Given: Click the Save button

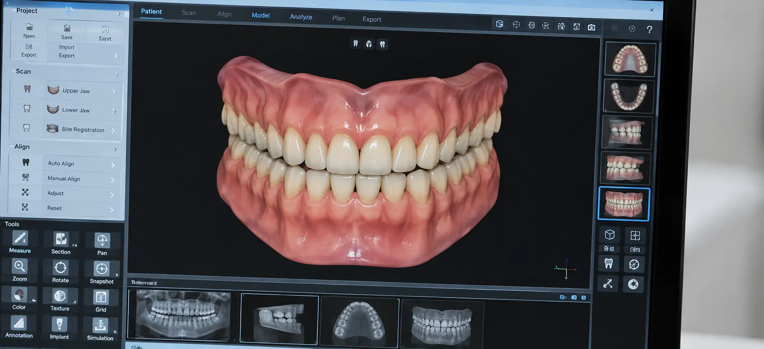Looking at the screenshot, I should pyautogui.click(x=67, y=32).
